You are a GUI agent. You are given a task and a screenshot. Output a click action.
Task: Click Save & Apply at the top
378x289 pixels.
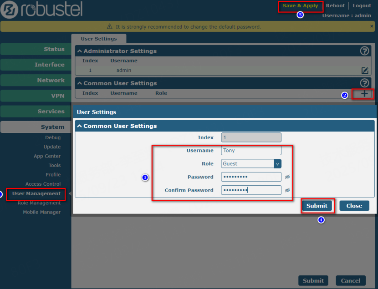pyautogui.click(x=300, y=6)
